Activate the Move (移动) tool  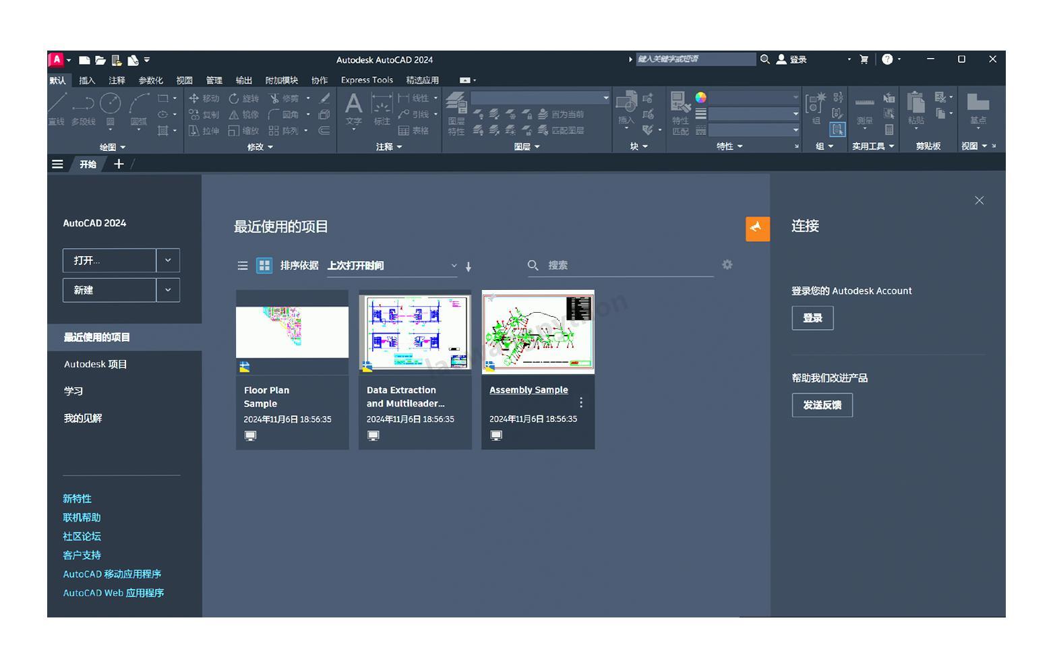pyautogui.click(x=204, y=98)
